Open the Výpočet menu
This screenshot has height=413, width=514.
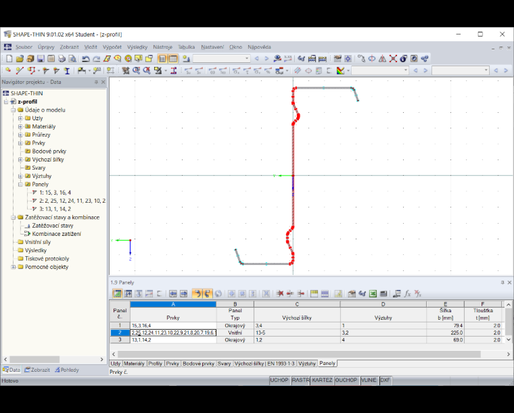pyautogui.click(x=112, y=47)
